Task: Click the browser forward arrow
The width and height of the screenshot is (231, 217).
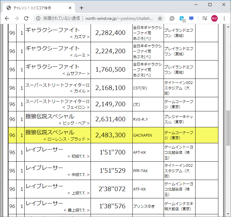Action: point(17,18)
